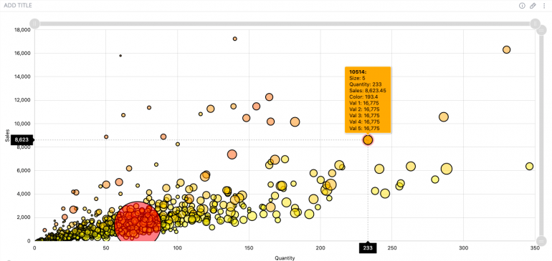Click the Sales axis title

point(7,136)
